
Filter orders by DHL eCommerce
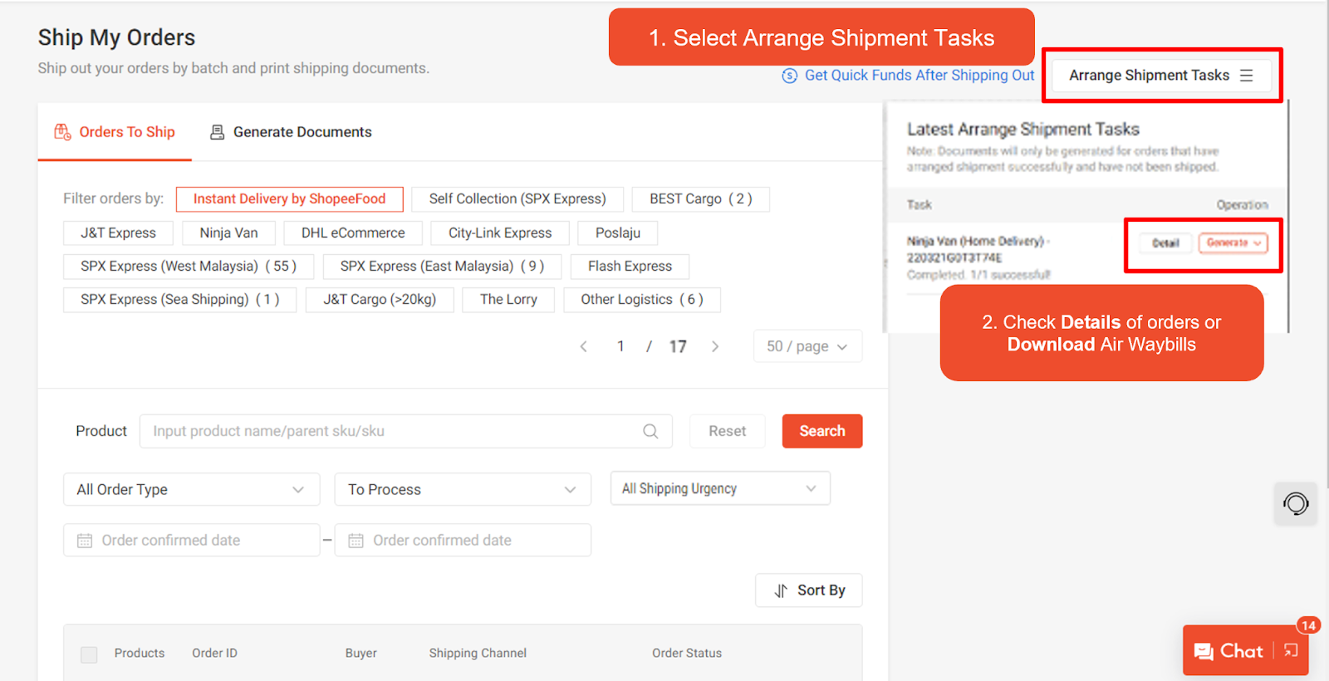click(x=353, y=233)
